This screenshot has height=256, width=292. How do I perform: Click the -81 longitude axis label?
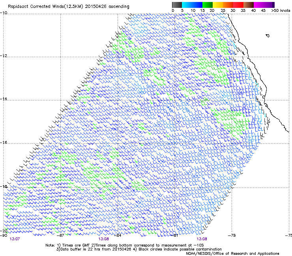[174, 236]
